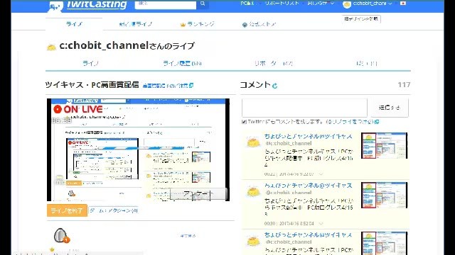Select the ライブ tab in top navigation
The image size is (455, 255).
click(74, 24)
